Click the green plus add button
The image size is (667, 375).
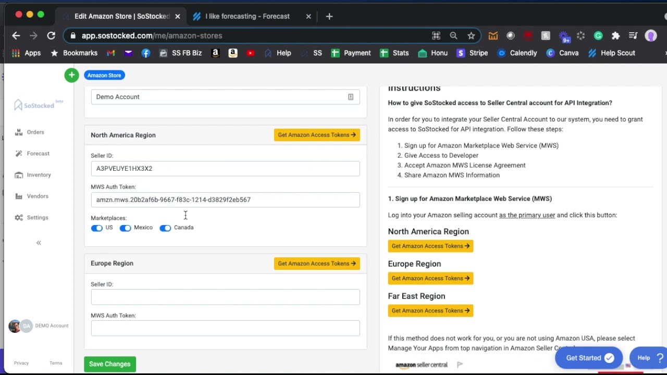71,75
